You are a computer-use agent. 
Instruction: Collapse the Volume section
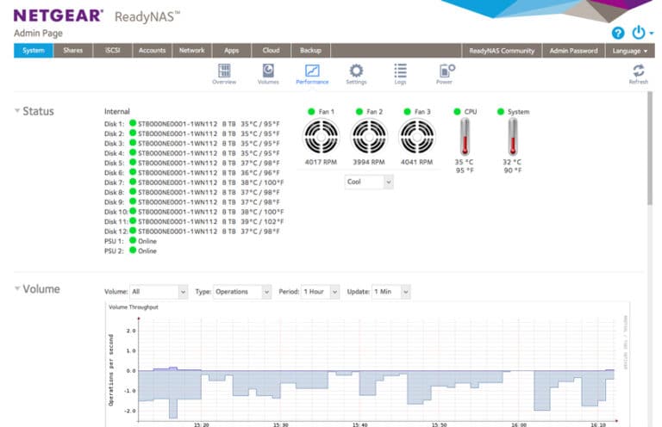coord(17,288)
